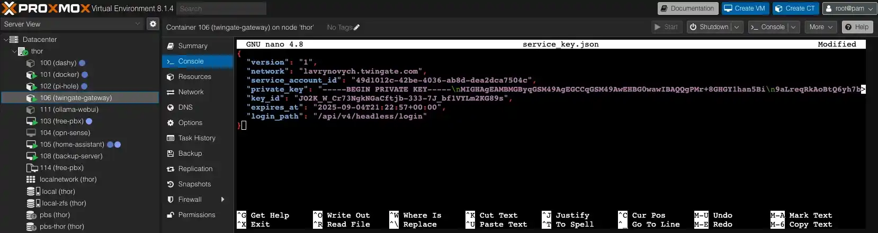
Task: Click the "service_key.json" title in nano
Action: point(561,44)
